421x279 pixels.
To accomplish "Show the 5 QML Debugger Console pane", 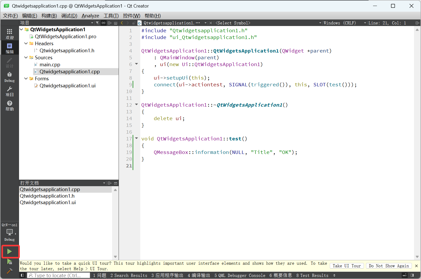I will point(240,275).
